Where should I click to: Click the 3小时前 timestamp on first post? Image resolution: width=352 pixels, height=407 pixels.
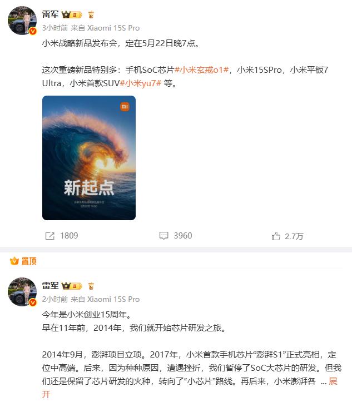54,28
